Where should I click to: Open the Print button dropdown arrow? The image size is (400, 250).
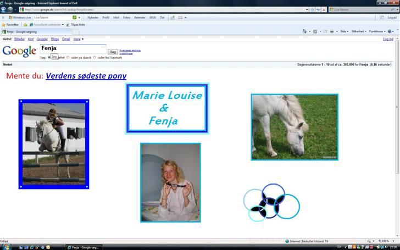coord(336,31)
